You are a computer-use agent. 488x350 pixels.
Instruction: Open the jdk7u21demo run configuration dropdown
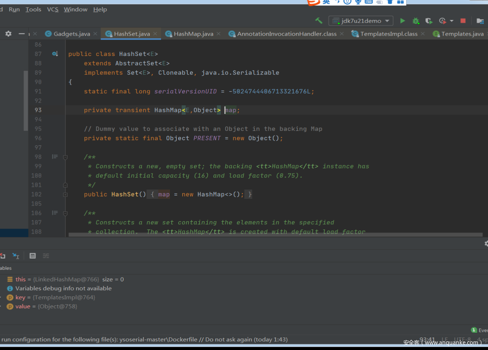coord(361,21)
